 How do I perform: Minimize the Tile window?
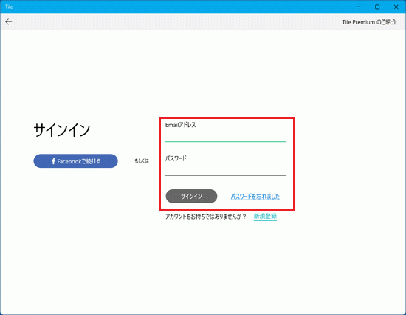pos(359,7)
